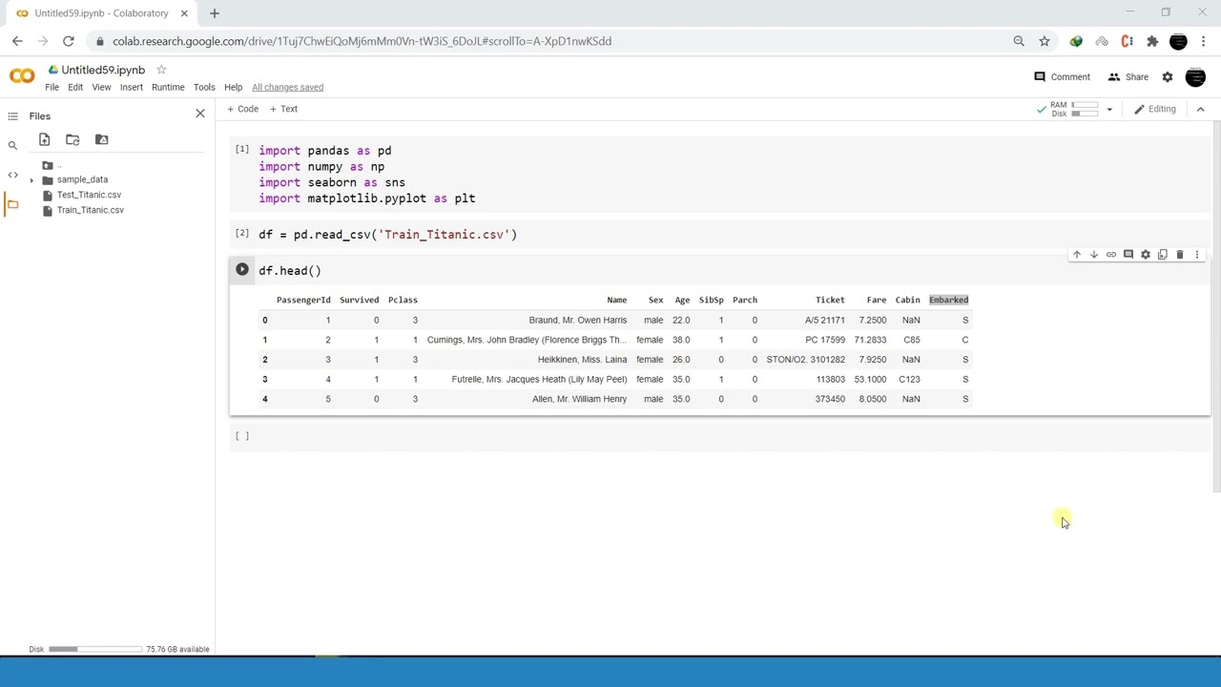Add a comment on the cell
Screen dimensions: 1221x687
pos(1128,255)
